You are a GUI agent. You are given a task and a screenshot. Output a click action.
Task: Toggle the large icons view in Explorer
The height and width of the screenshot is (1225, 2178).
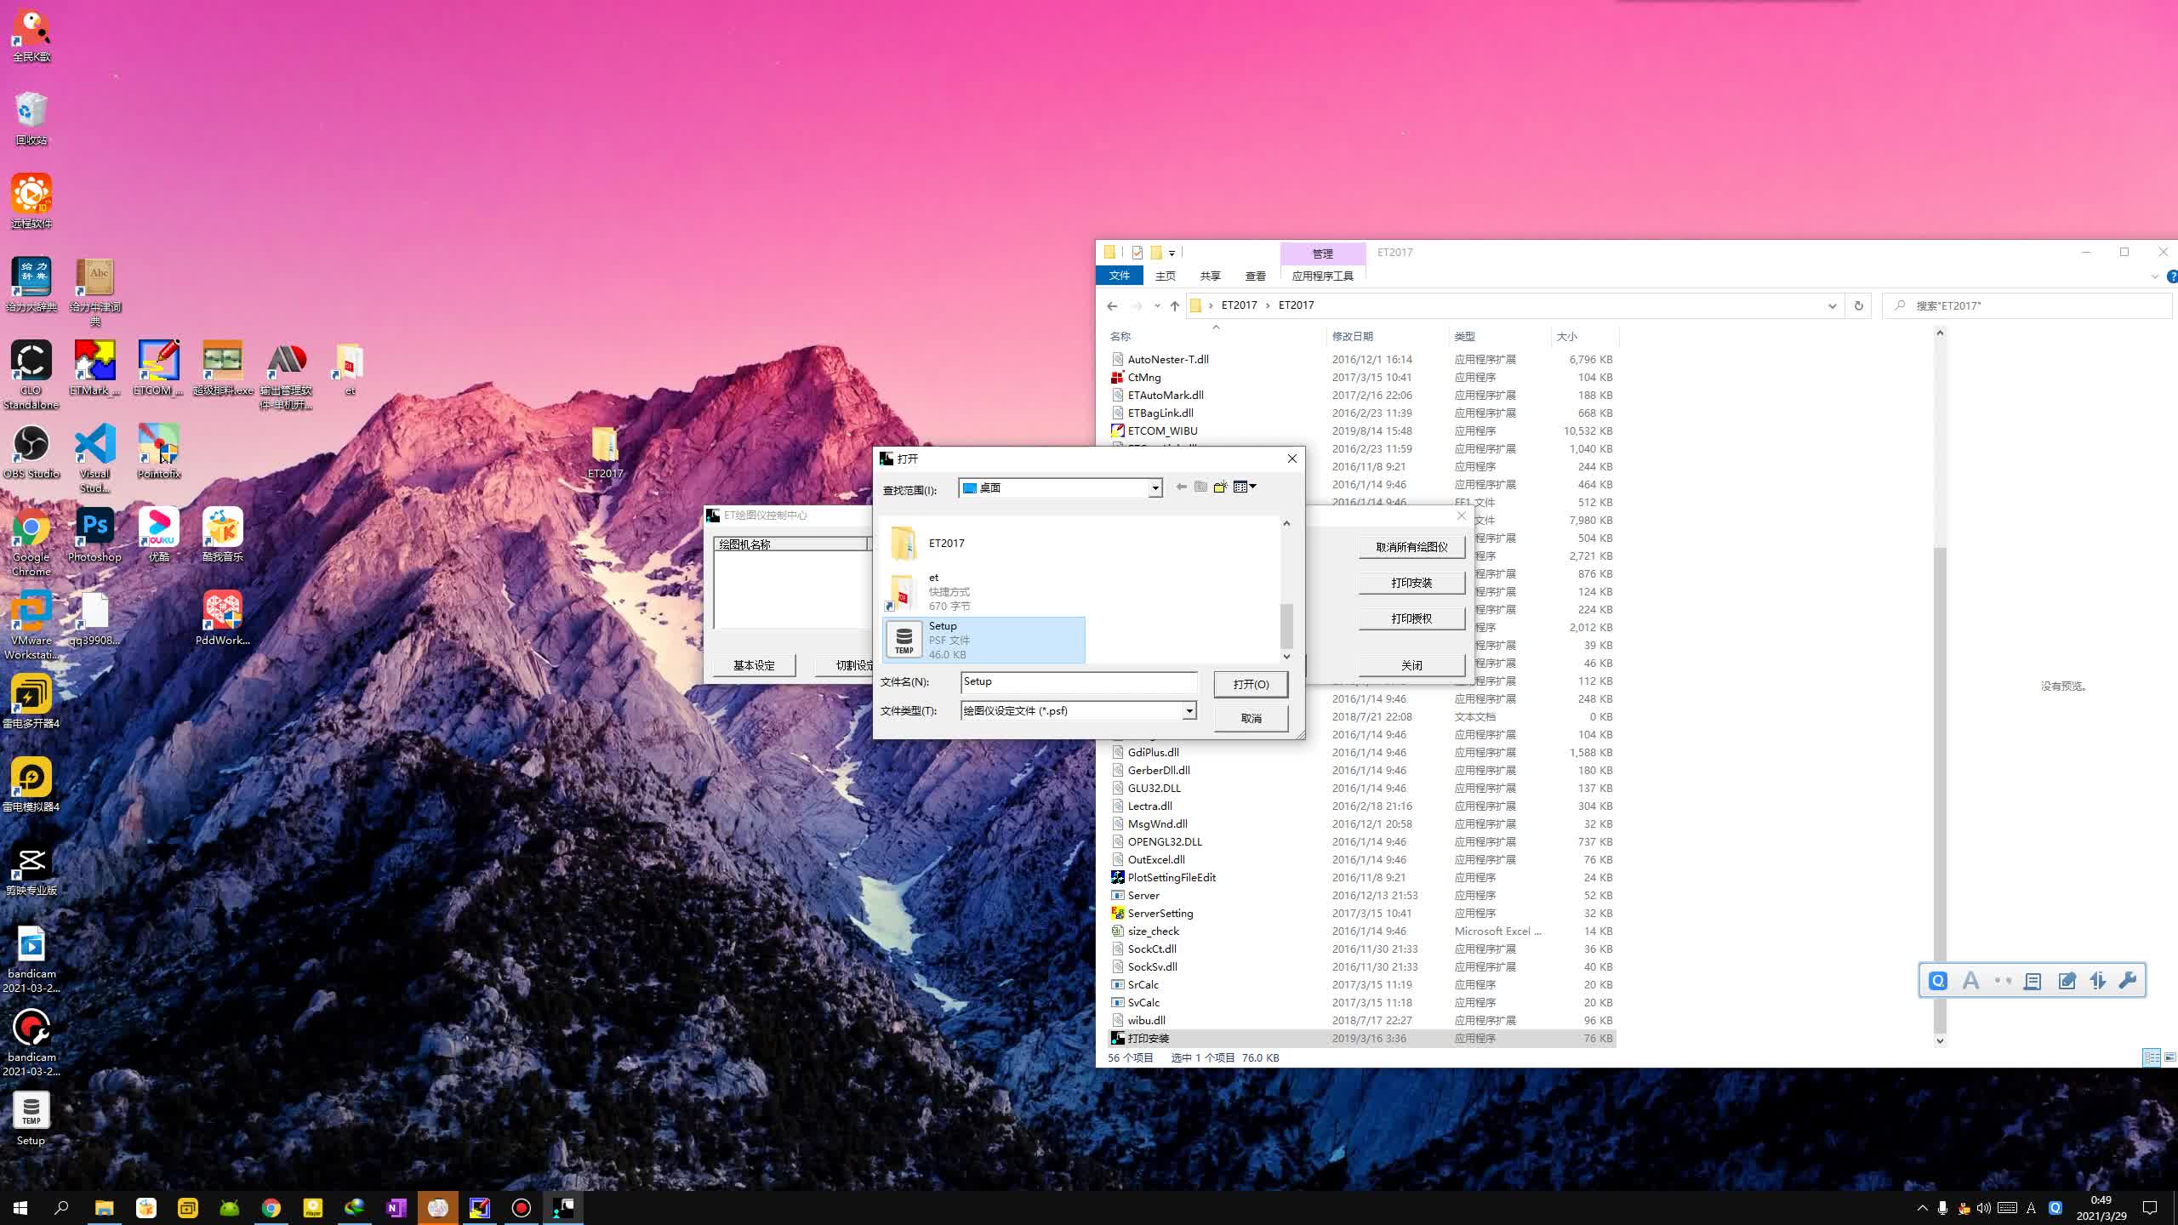pos(2169,1057)
